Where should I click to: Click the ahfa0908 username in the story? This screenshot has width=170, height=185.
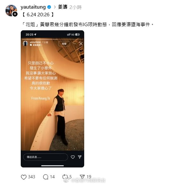[35, 42]
